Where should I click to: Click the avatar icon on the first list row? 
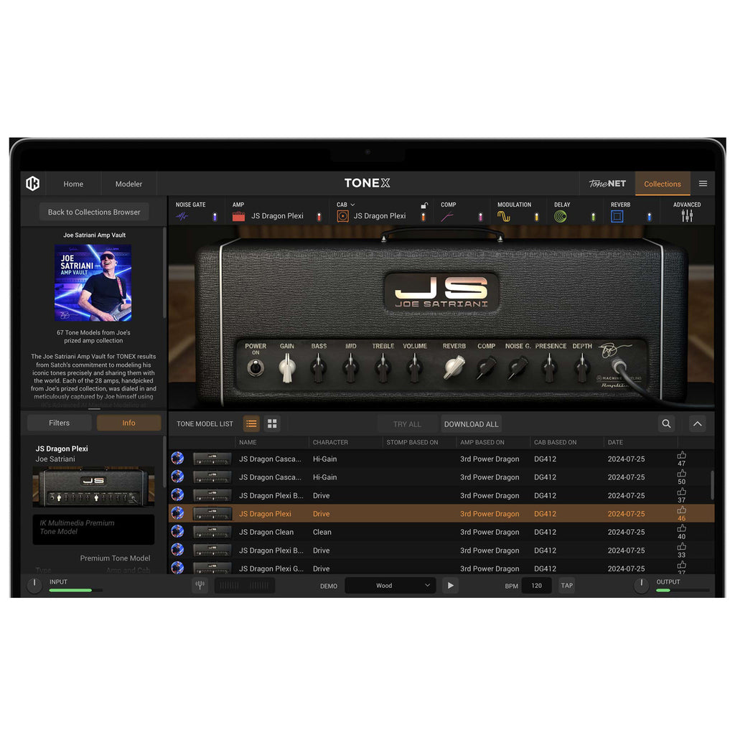pyautogui.click(x=178, y=459)
